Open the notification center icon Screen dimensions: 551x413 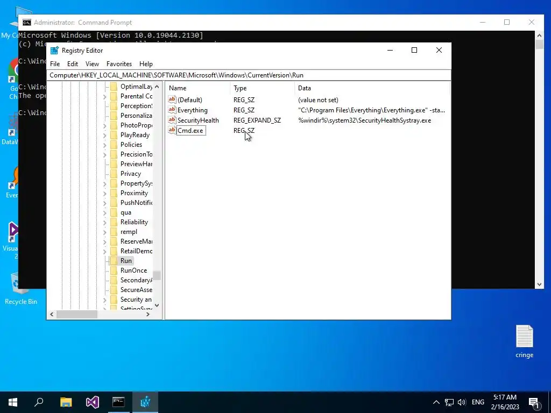[x=534, y=403]
